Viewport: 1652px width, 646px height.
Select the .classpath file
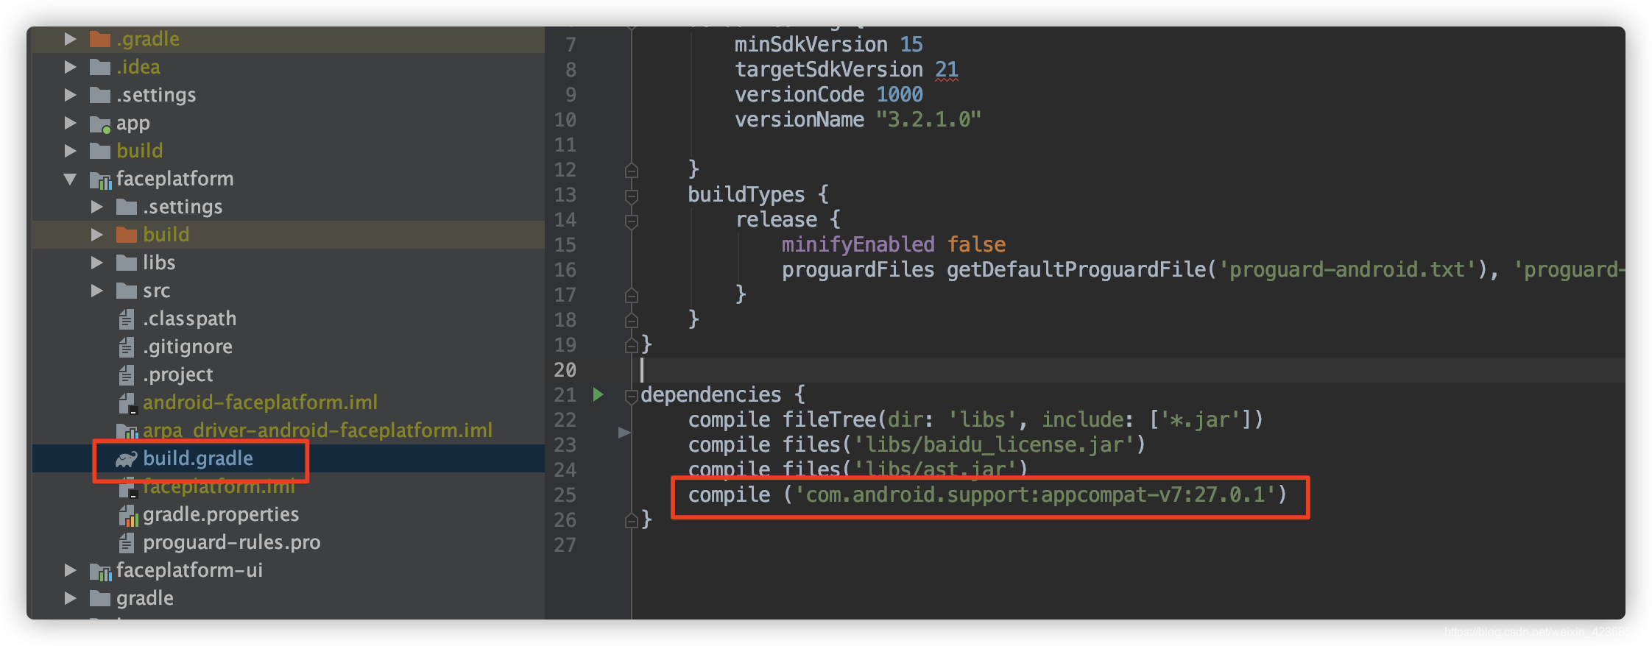tap(190, 319)
